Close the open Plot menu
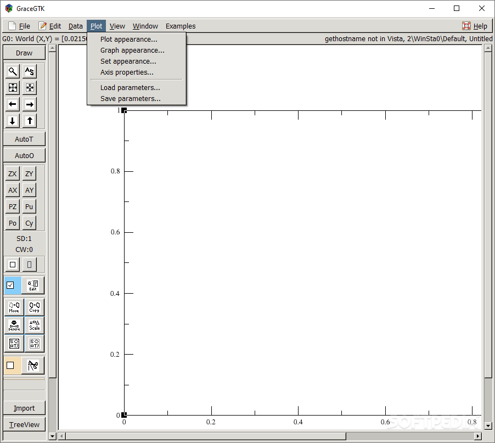The image size is (495, 443). pyautogui.click(x=96, y=26)
